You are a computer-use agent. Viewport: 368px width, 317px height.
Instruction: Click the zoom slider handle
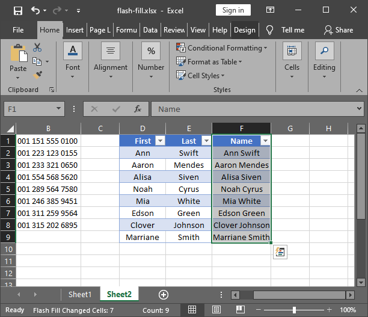294,310
